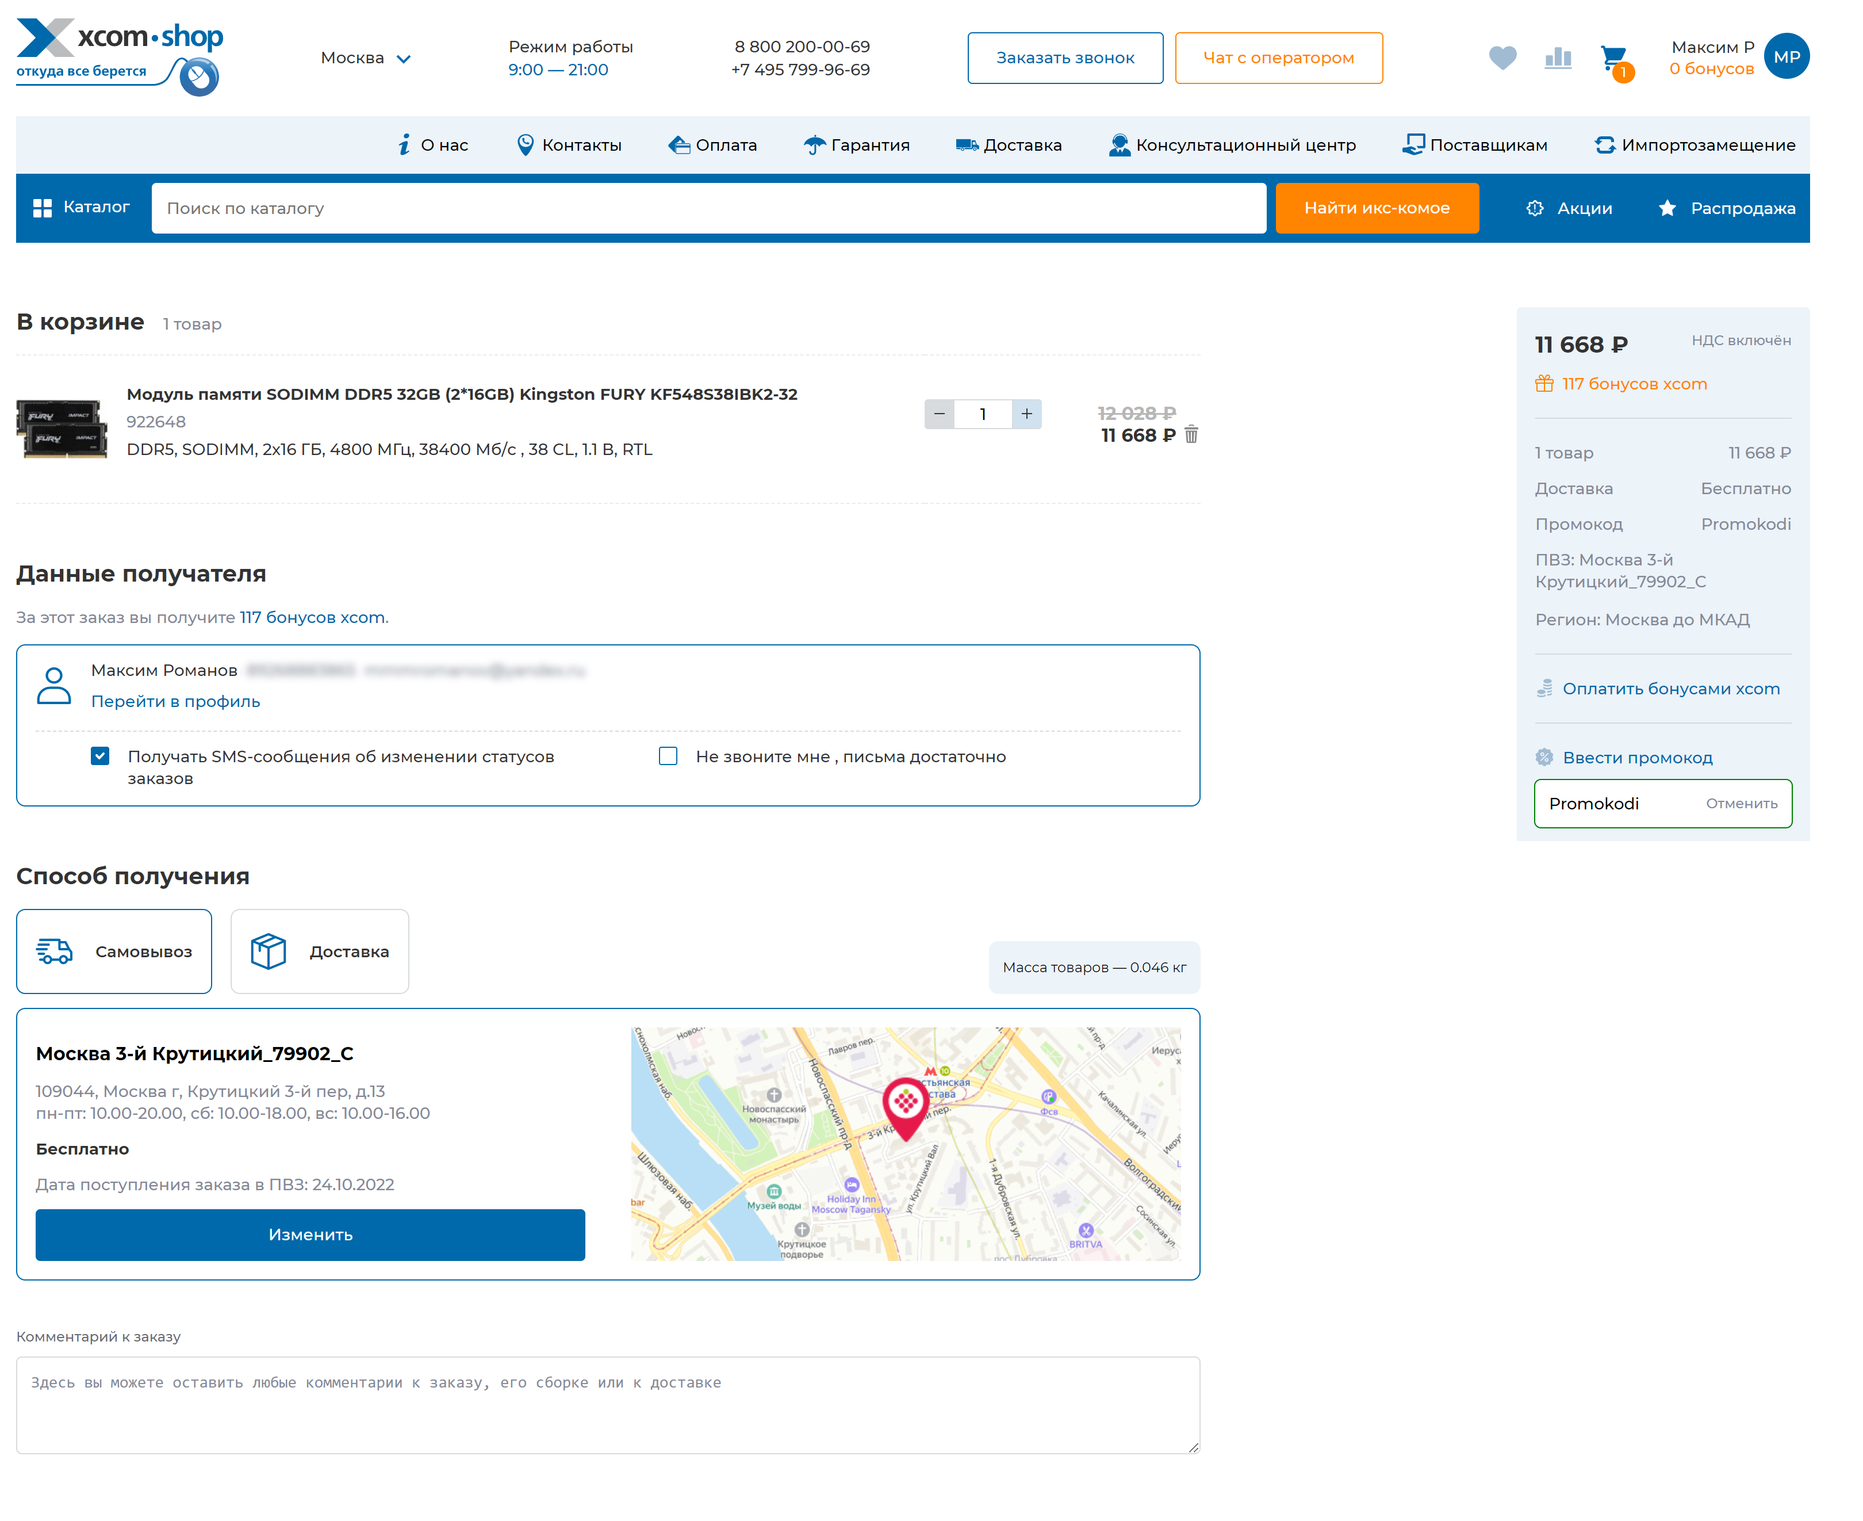
Task: Click the person icon in recipient card
Action: 53,686
